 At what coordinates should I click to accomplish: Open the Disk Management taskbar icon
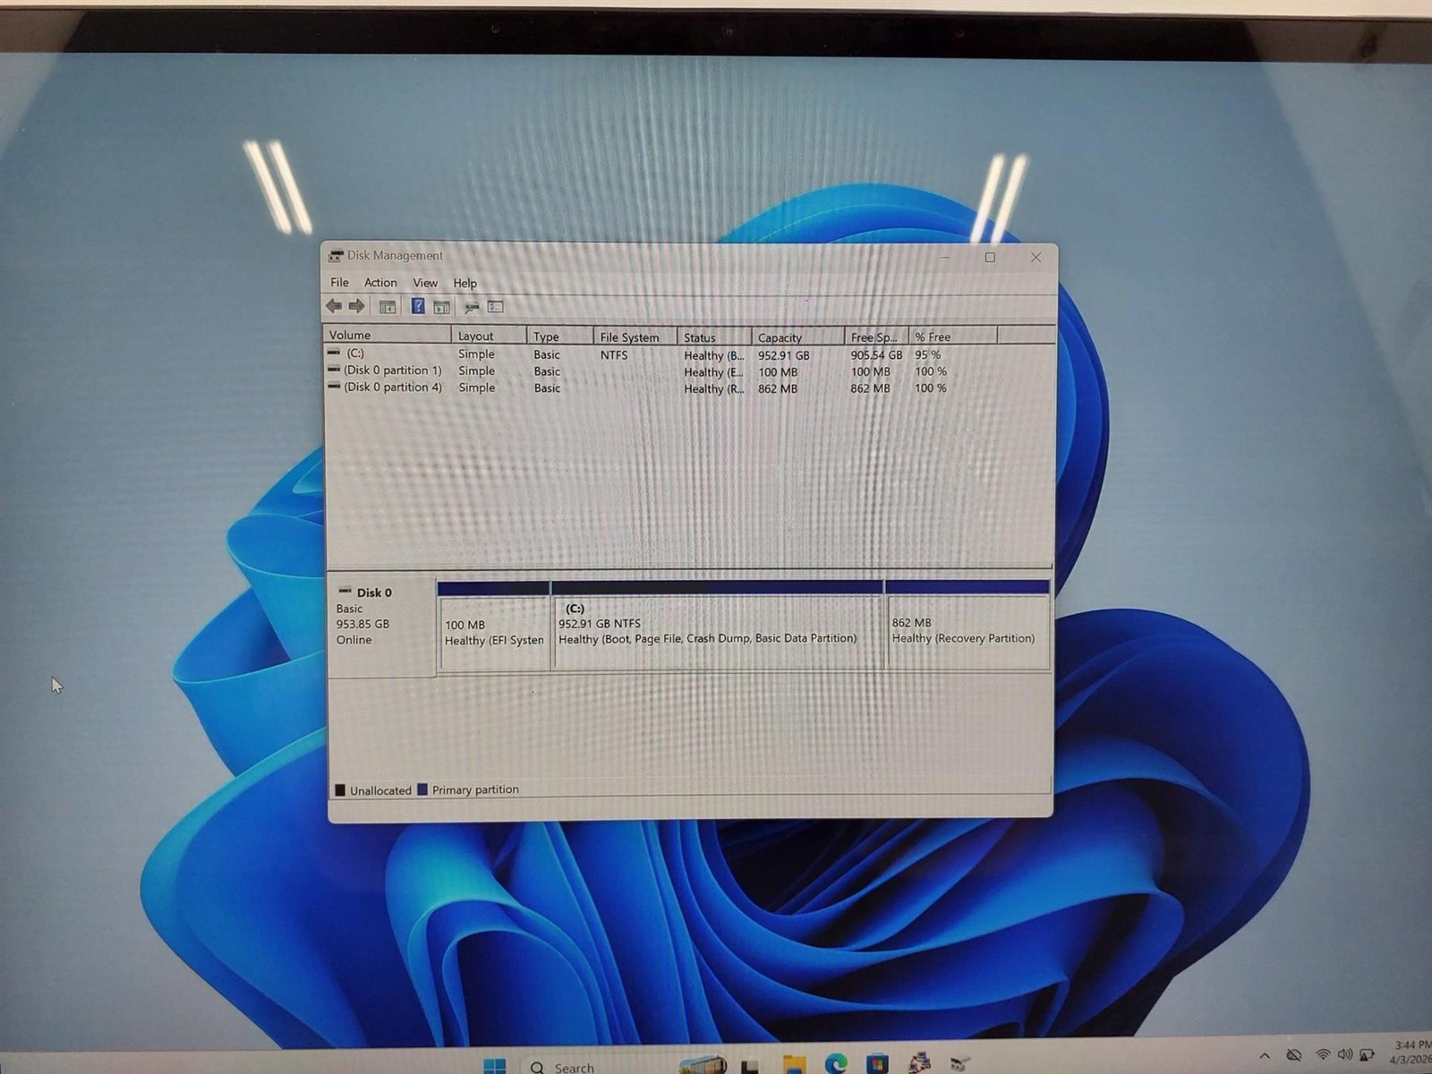pyautogui.click(x=961, y=1063)
